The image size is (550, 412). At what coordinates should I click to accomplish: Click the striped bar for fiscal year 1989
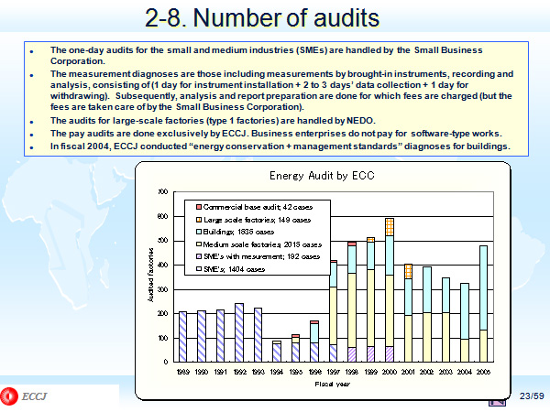[x=183, y=337]
